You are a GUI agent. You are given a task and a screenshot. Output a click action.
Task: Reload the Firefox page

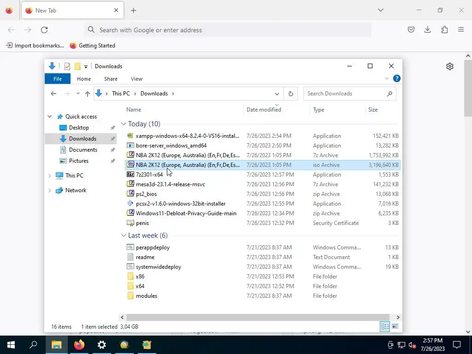tap(44, 30)
